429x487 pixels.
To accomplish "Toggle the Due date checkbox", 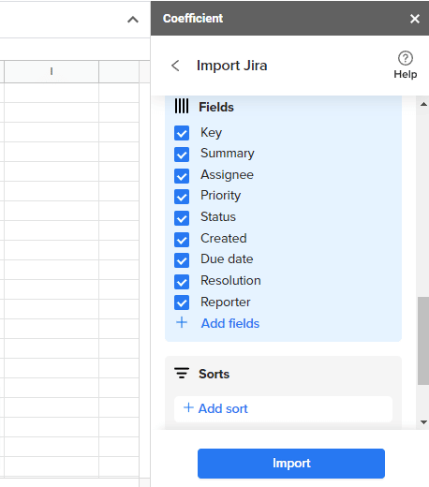I will [x=182, y=260].
